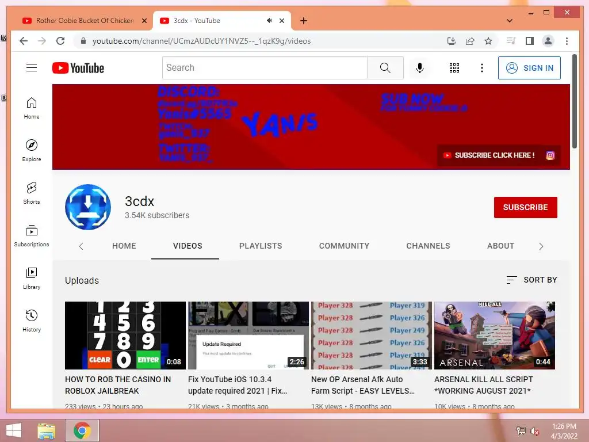Click the YouTube Search input field
The image size is (589, 442).
(265, 68)
